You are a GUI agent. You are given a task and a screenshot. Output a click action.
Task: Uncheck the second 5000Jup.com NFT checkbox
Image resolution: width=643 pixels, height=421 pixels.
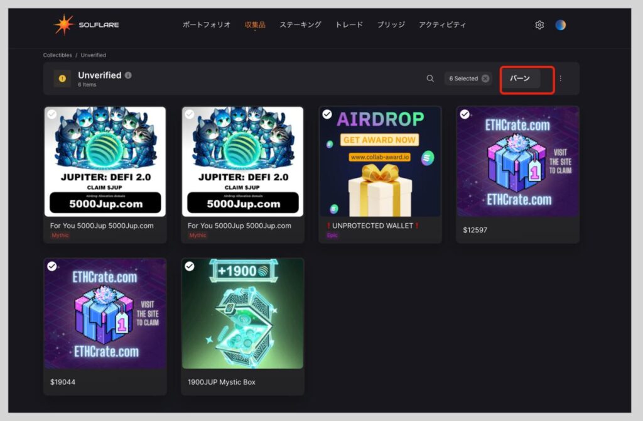(190, 114)
